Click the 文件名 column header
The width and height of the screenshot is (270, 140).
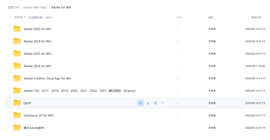coord(18,17)
